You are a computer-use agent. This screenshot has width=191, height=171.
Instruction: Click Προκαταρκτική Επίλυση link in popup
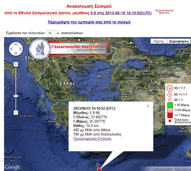[92, 138]
